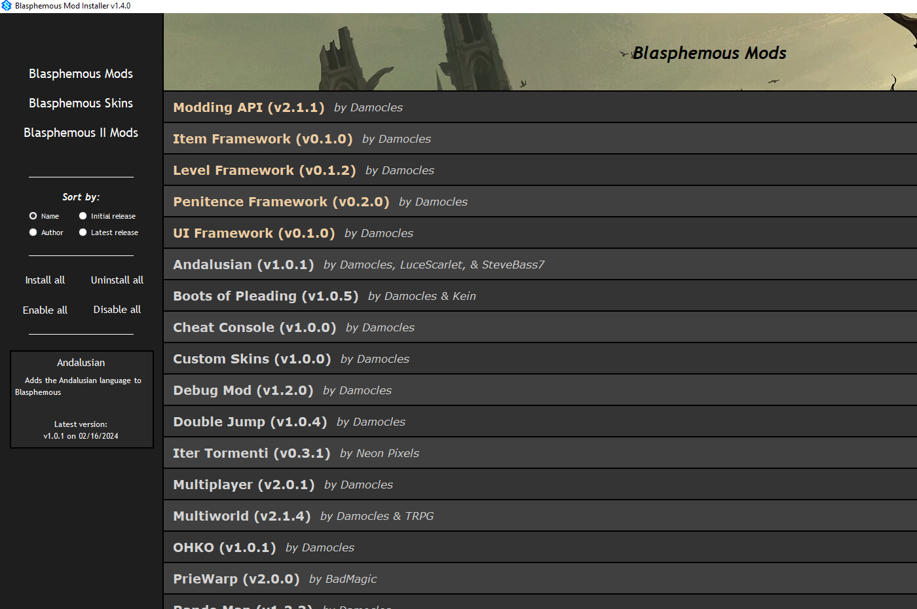The image size is (917, 609).
Task: Expand the Item Framework (v0.1.0) entry
Action: 262,139
